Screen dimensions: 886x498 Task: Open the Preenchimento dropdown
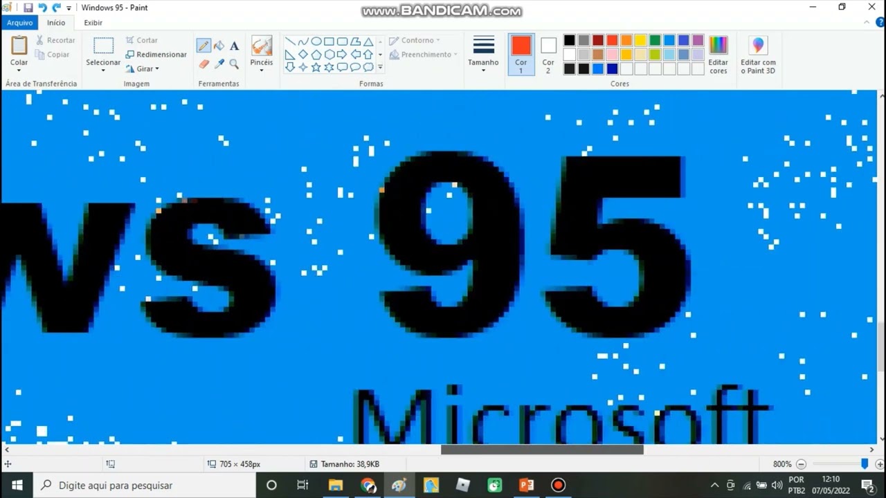point(423,55)
